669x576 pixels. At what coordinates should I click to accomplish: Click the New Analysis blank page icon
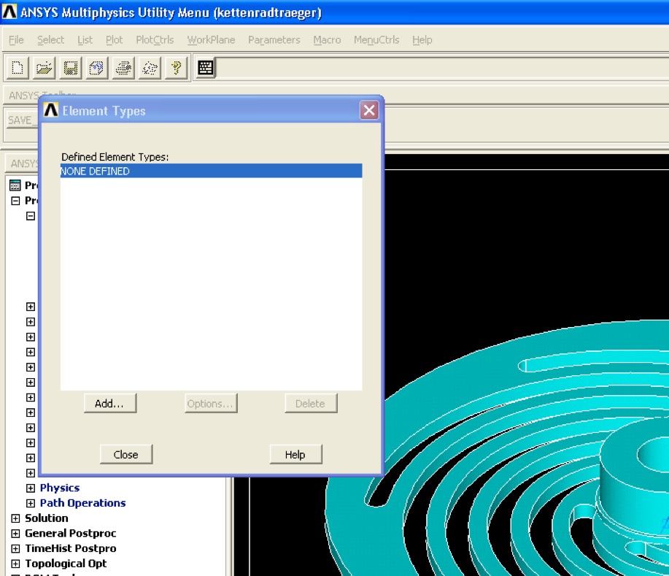pos(18,68)
